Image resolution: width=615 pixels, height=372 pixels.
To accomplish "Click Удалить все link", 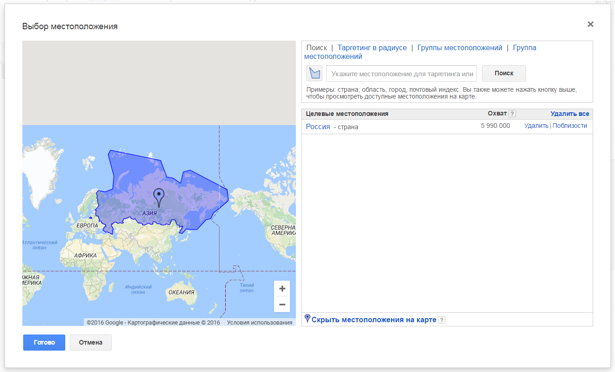I will tap(569, 114).
